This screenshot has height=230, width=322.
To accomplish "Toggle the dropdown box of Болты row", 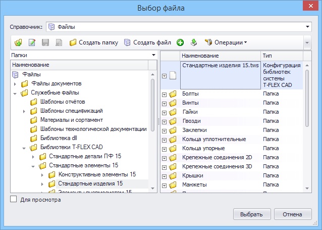I will [164, 95].
